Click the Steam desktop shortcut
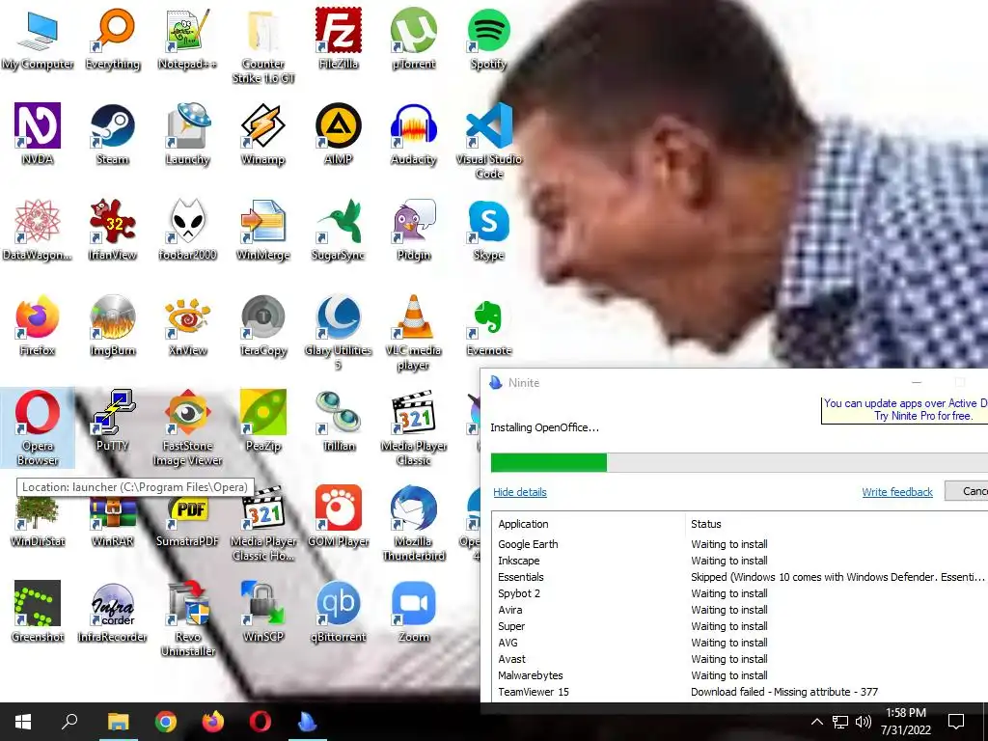Image resolution: width=988 pixels, height=741 pixels. click(x=113, y=135)
